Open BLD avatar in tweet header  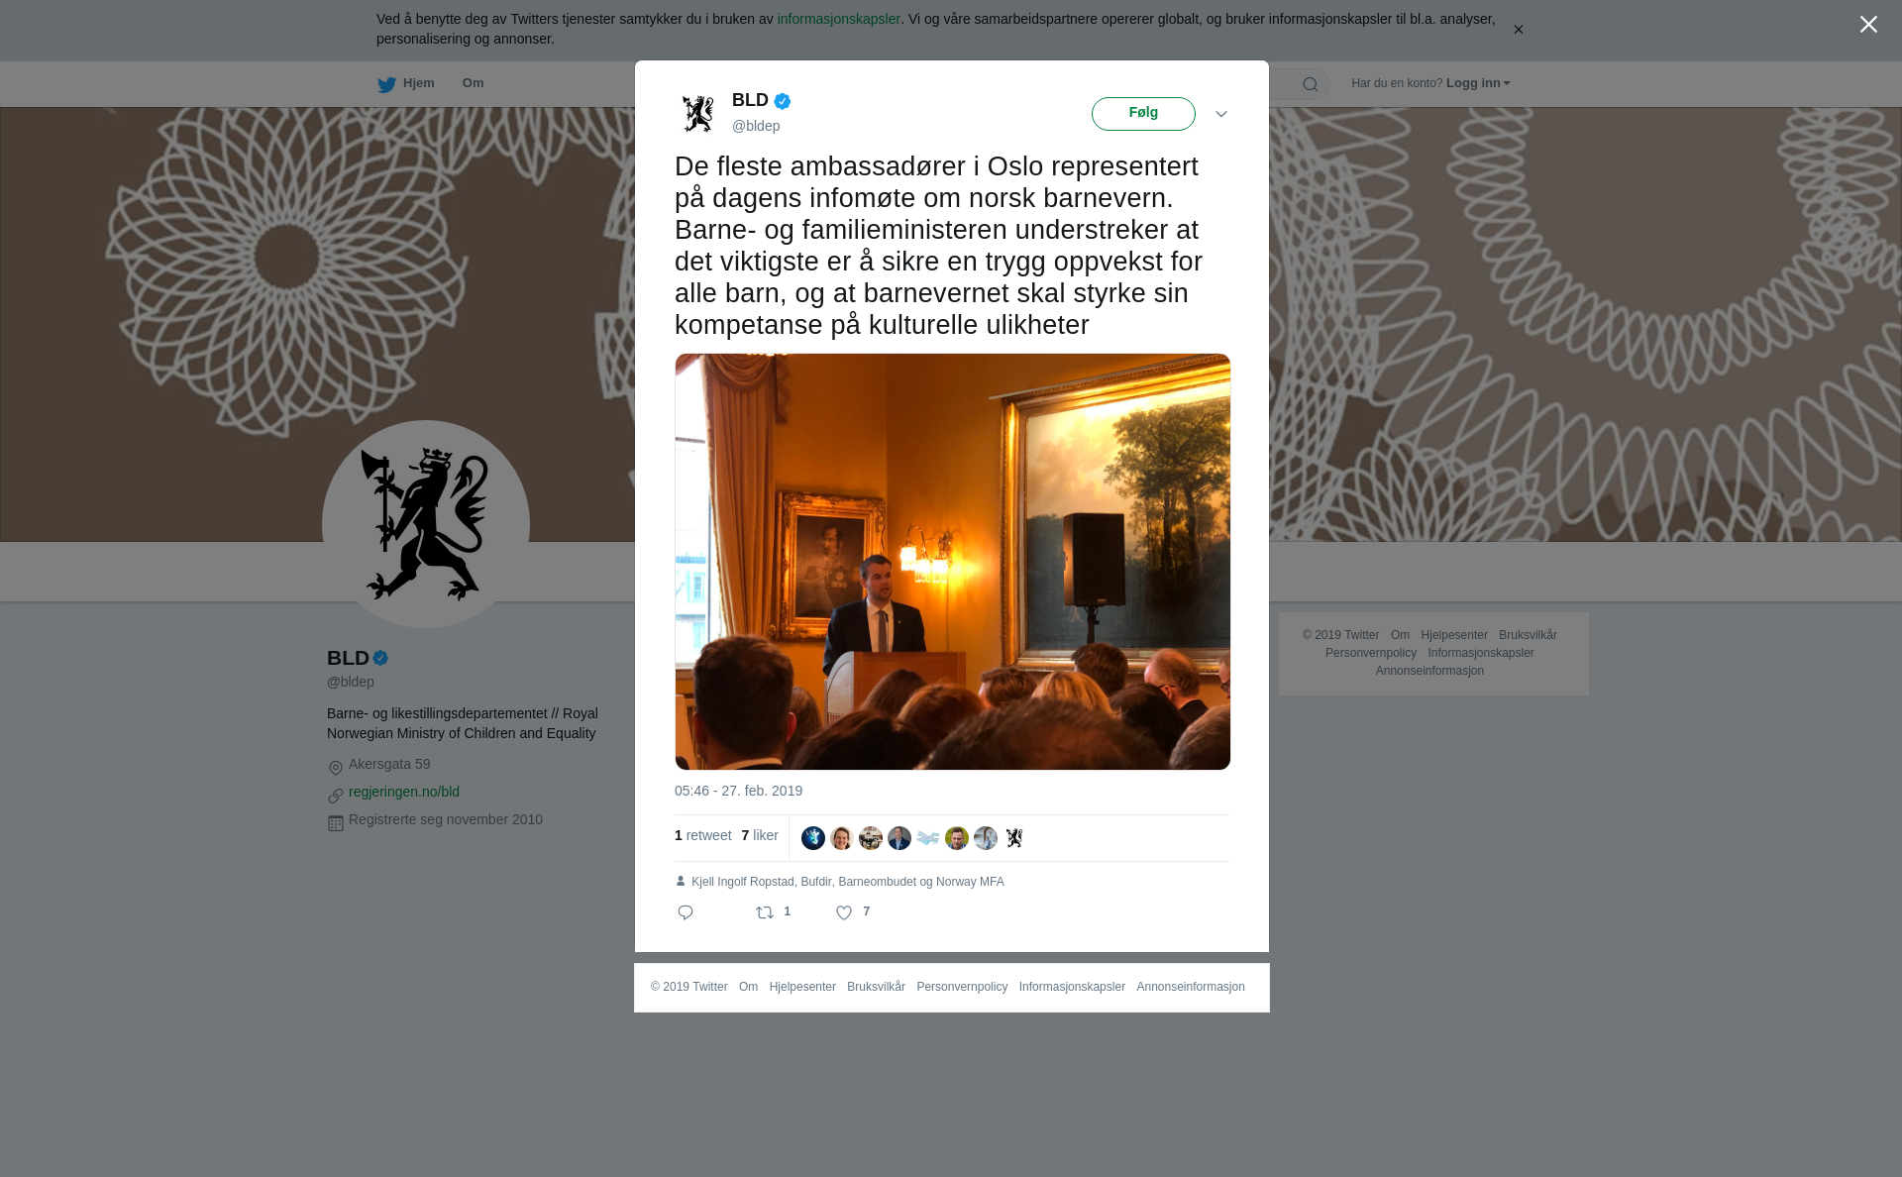pyautogui.click(x=698, y=113)
